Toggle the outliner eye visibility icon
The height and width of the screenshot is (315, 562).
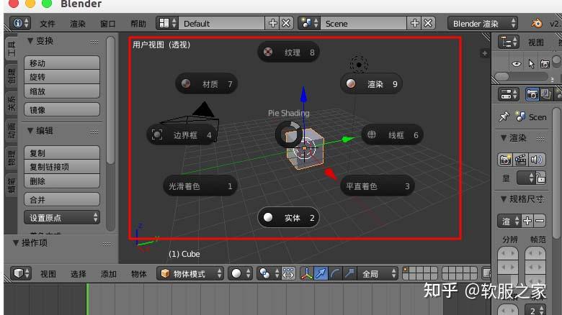(x=516, y=64)
